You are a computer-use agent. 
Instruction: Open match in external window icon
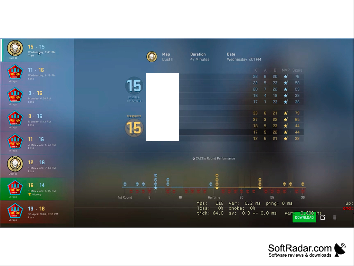(x=323, y=217)
